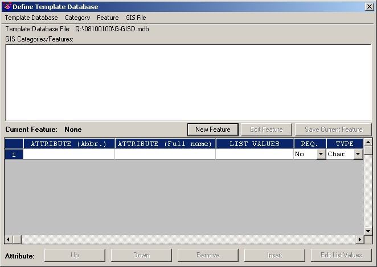Open the Feature menu
This screenshot has height=267, width=377.
point(108,18)
